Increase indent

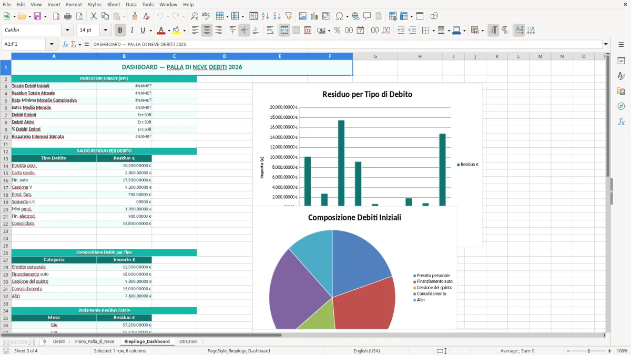tap(401, 31)
